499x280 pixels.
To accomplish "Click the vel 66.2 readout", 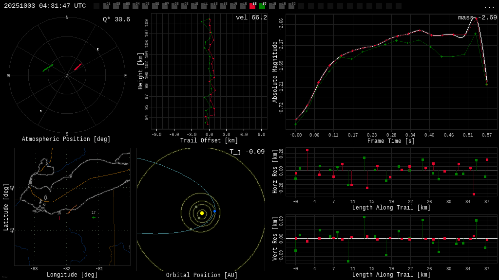I will click(251, 17).
